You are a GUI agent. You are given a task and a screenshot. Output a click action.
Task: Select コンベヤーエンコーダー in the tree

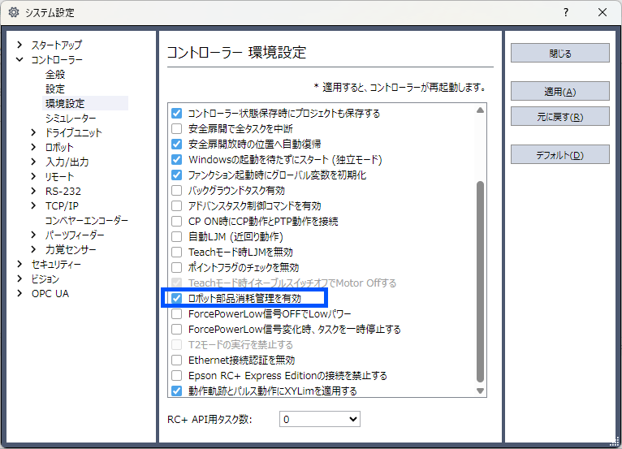click(x=86, y=220)
